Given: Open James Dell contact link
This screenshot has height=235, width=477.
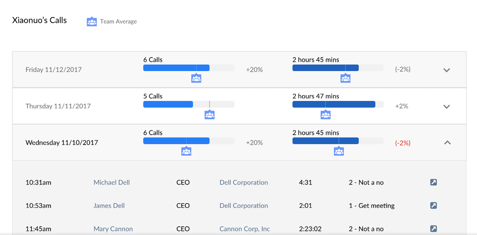Looking at the screenshot, I should click(x=109, y=206).
